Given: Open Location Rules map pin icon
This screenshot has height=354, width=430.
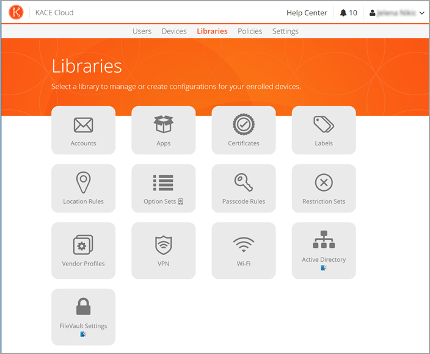Looking at the screenshot, I should [83, 182].
